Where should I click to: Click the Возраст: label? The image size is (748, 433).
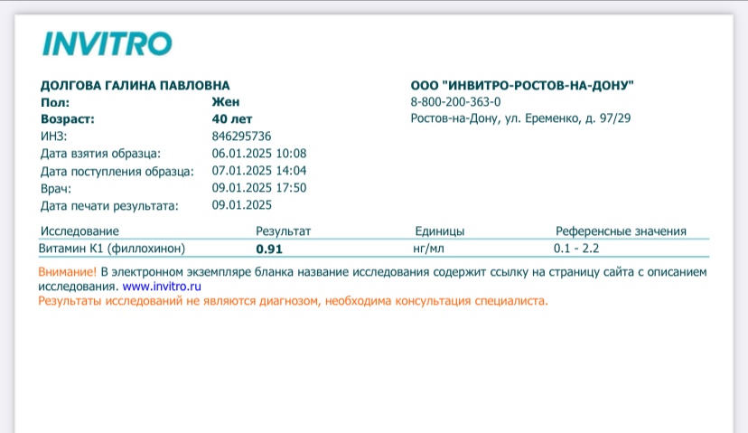pos(68,119)
